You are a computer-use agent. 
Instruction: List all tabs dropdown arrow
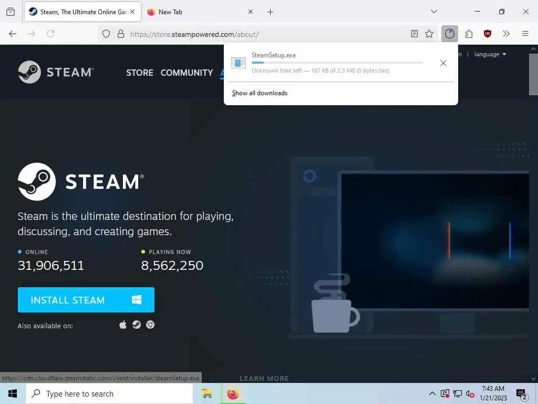[x=433, y=12]
